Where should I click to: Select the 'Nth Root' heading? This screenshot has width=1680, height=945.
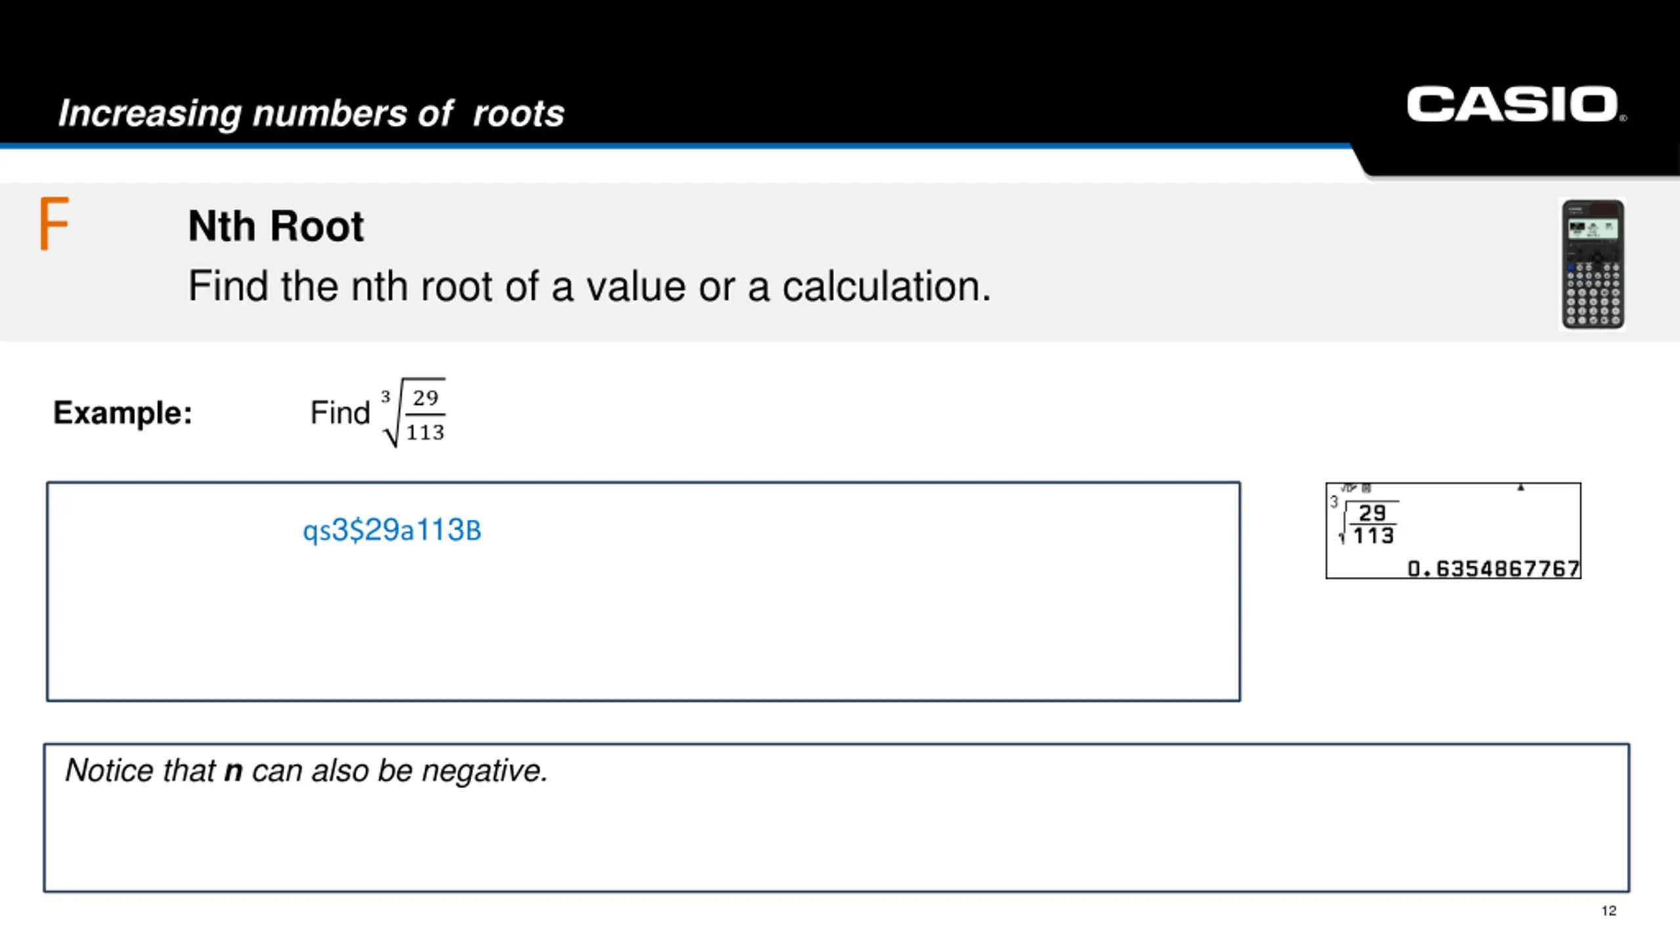(276, 226)
